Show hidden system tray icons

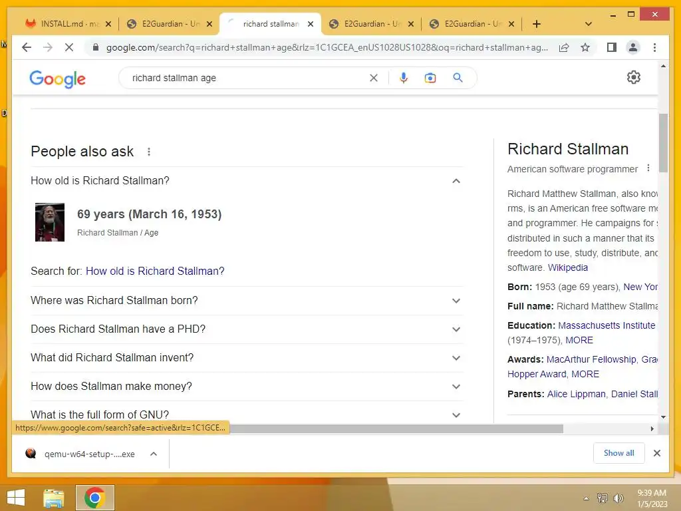[x=586, y=498]
